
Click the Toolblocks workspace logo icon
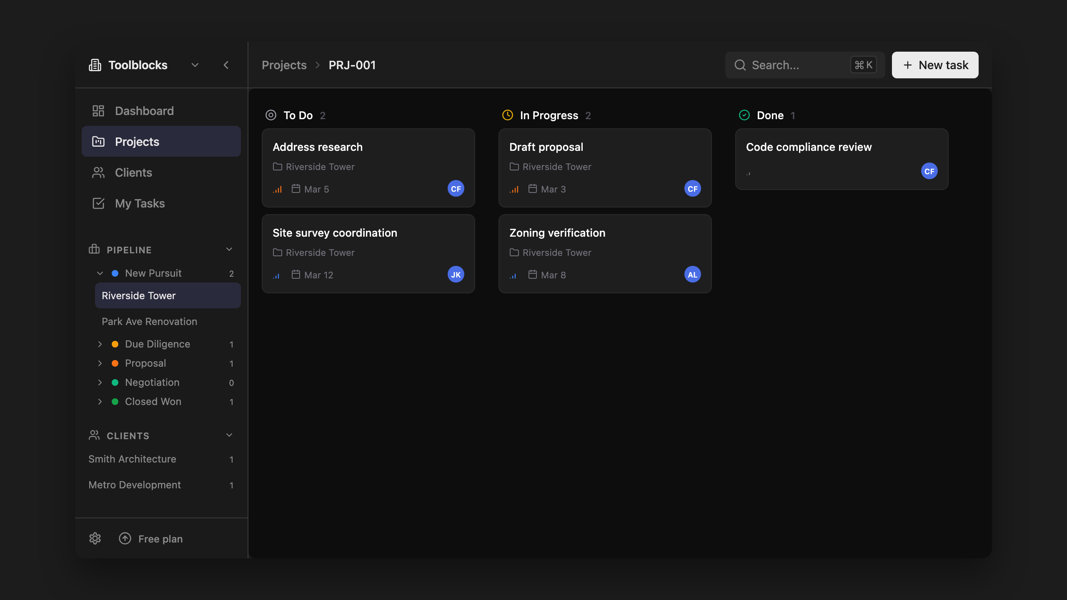95,65
